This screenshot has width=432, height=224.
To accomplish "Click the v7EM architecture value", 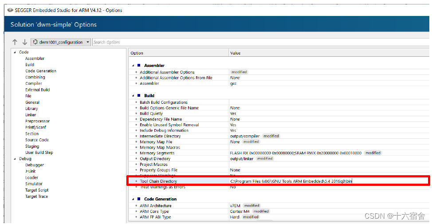I will point(235,206).
